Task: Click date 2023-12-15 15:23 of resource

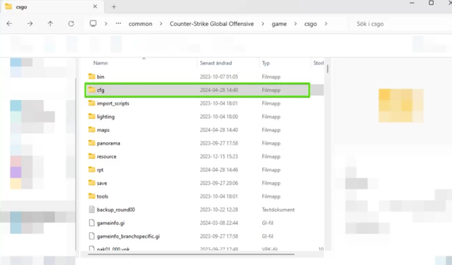Action: pyautogui.click(x=219, y=156)
